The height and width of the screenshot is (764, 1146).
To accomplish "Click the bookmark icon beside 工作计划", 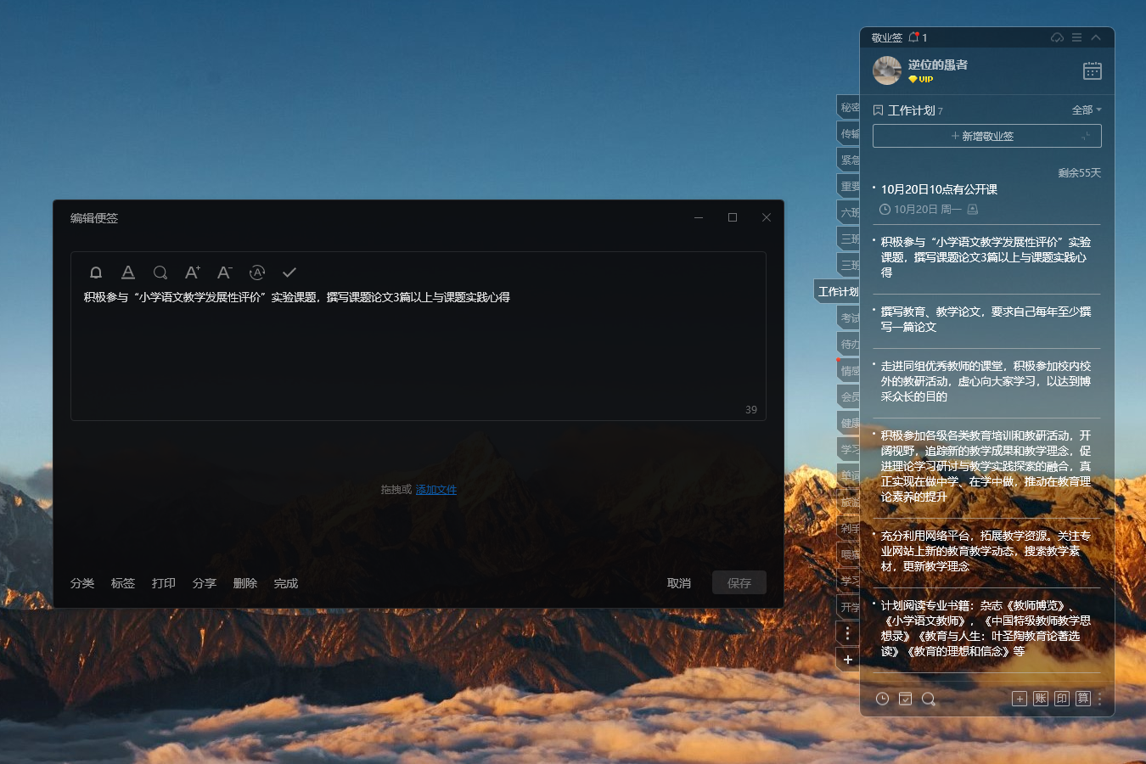I will pos(879,110).
